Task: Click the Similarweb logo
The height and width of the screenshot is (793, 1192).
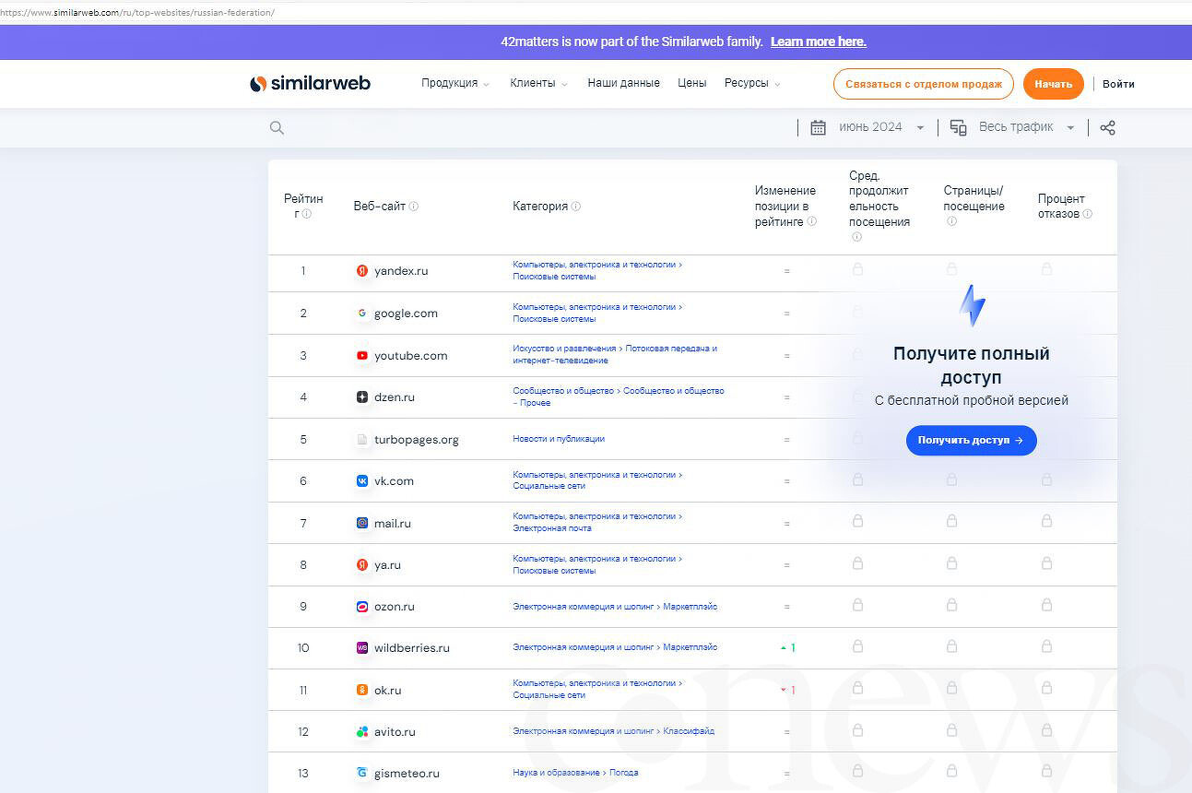Action: point(310,83)
